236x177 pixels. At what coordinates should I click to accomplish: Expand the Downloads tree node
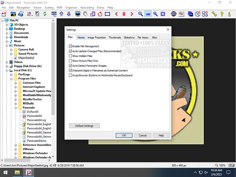[7, 37]
